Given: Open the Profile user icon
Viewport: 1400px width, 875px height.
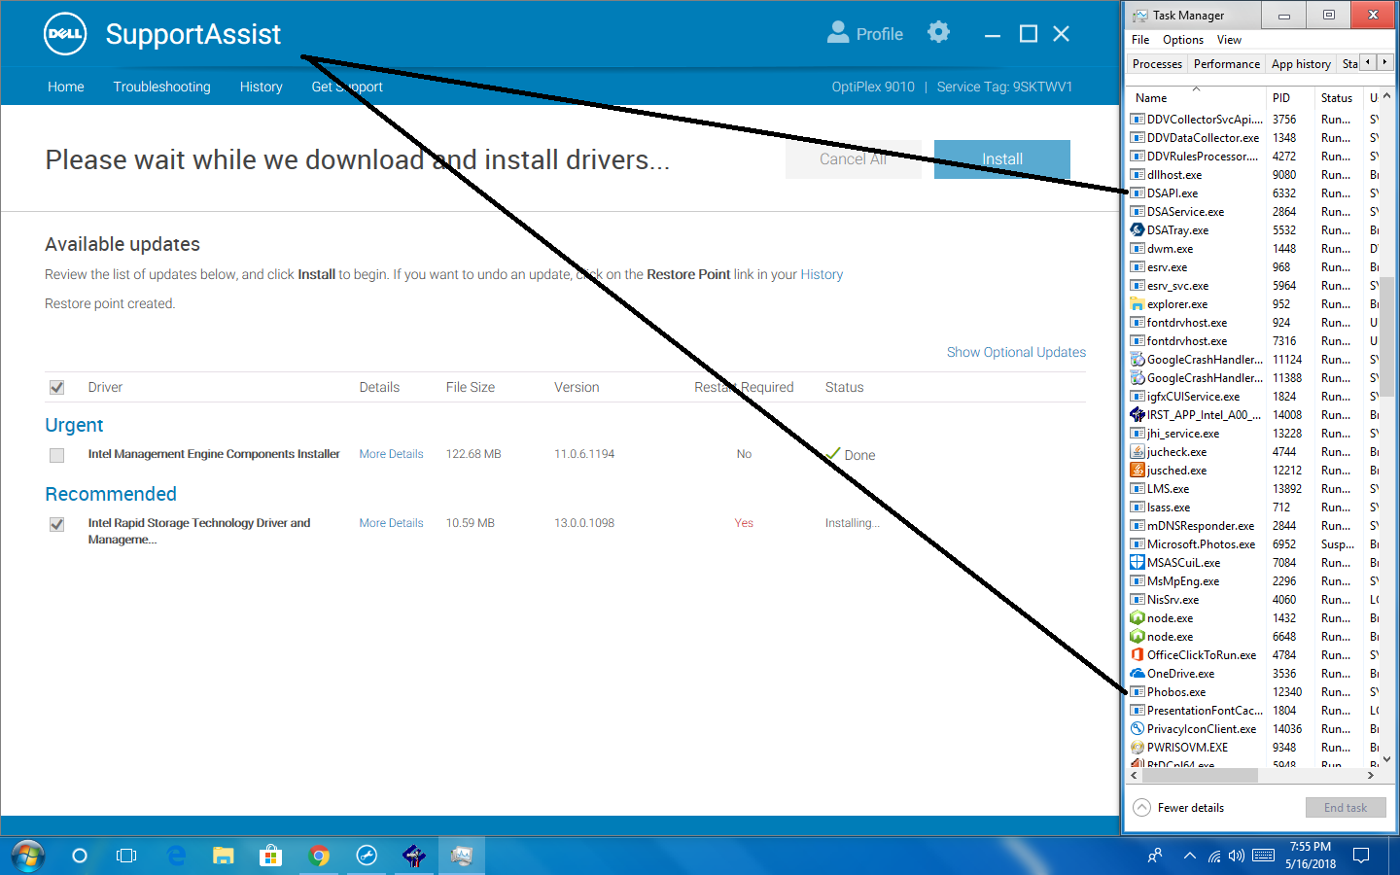Looking at the screenshot, I should (838, 32).
